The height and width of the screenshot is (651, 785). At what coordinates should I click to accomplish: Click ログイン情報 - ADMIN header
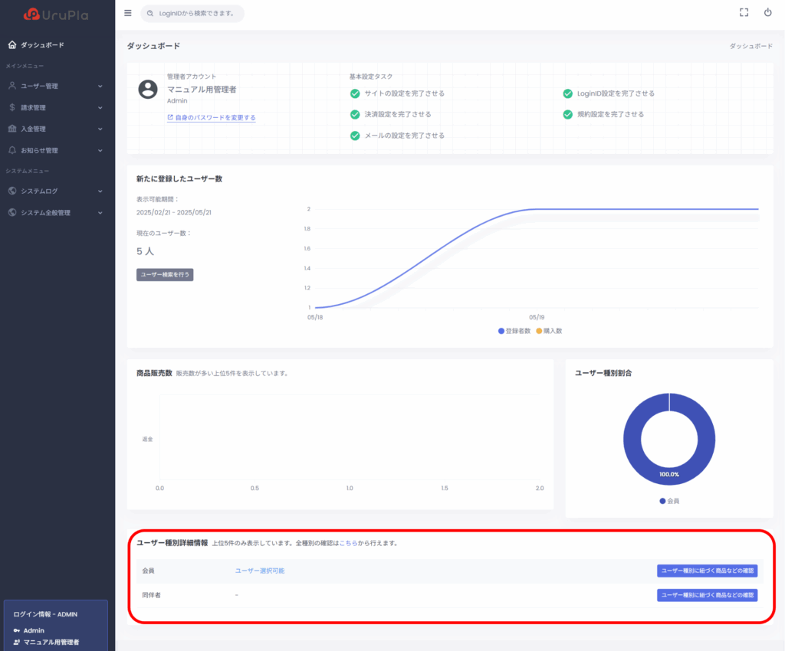45,614
